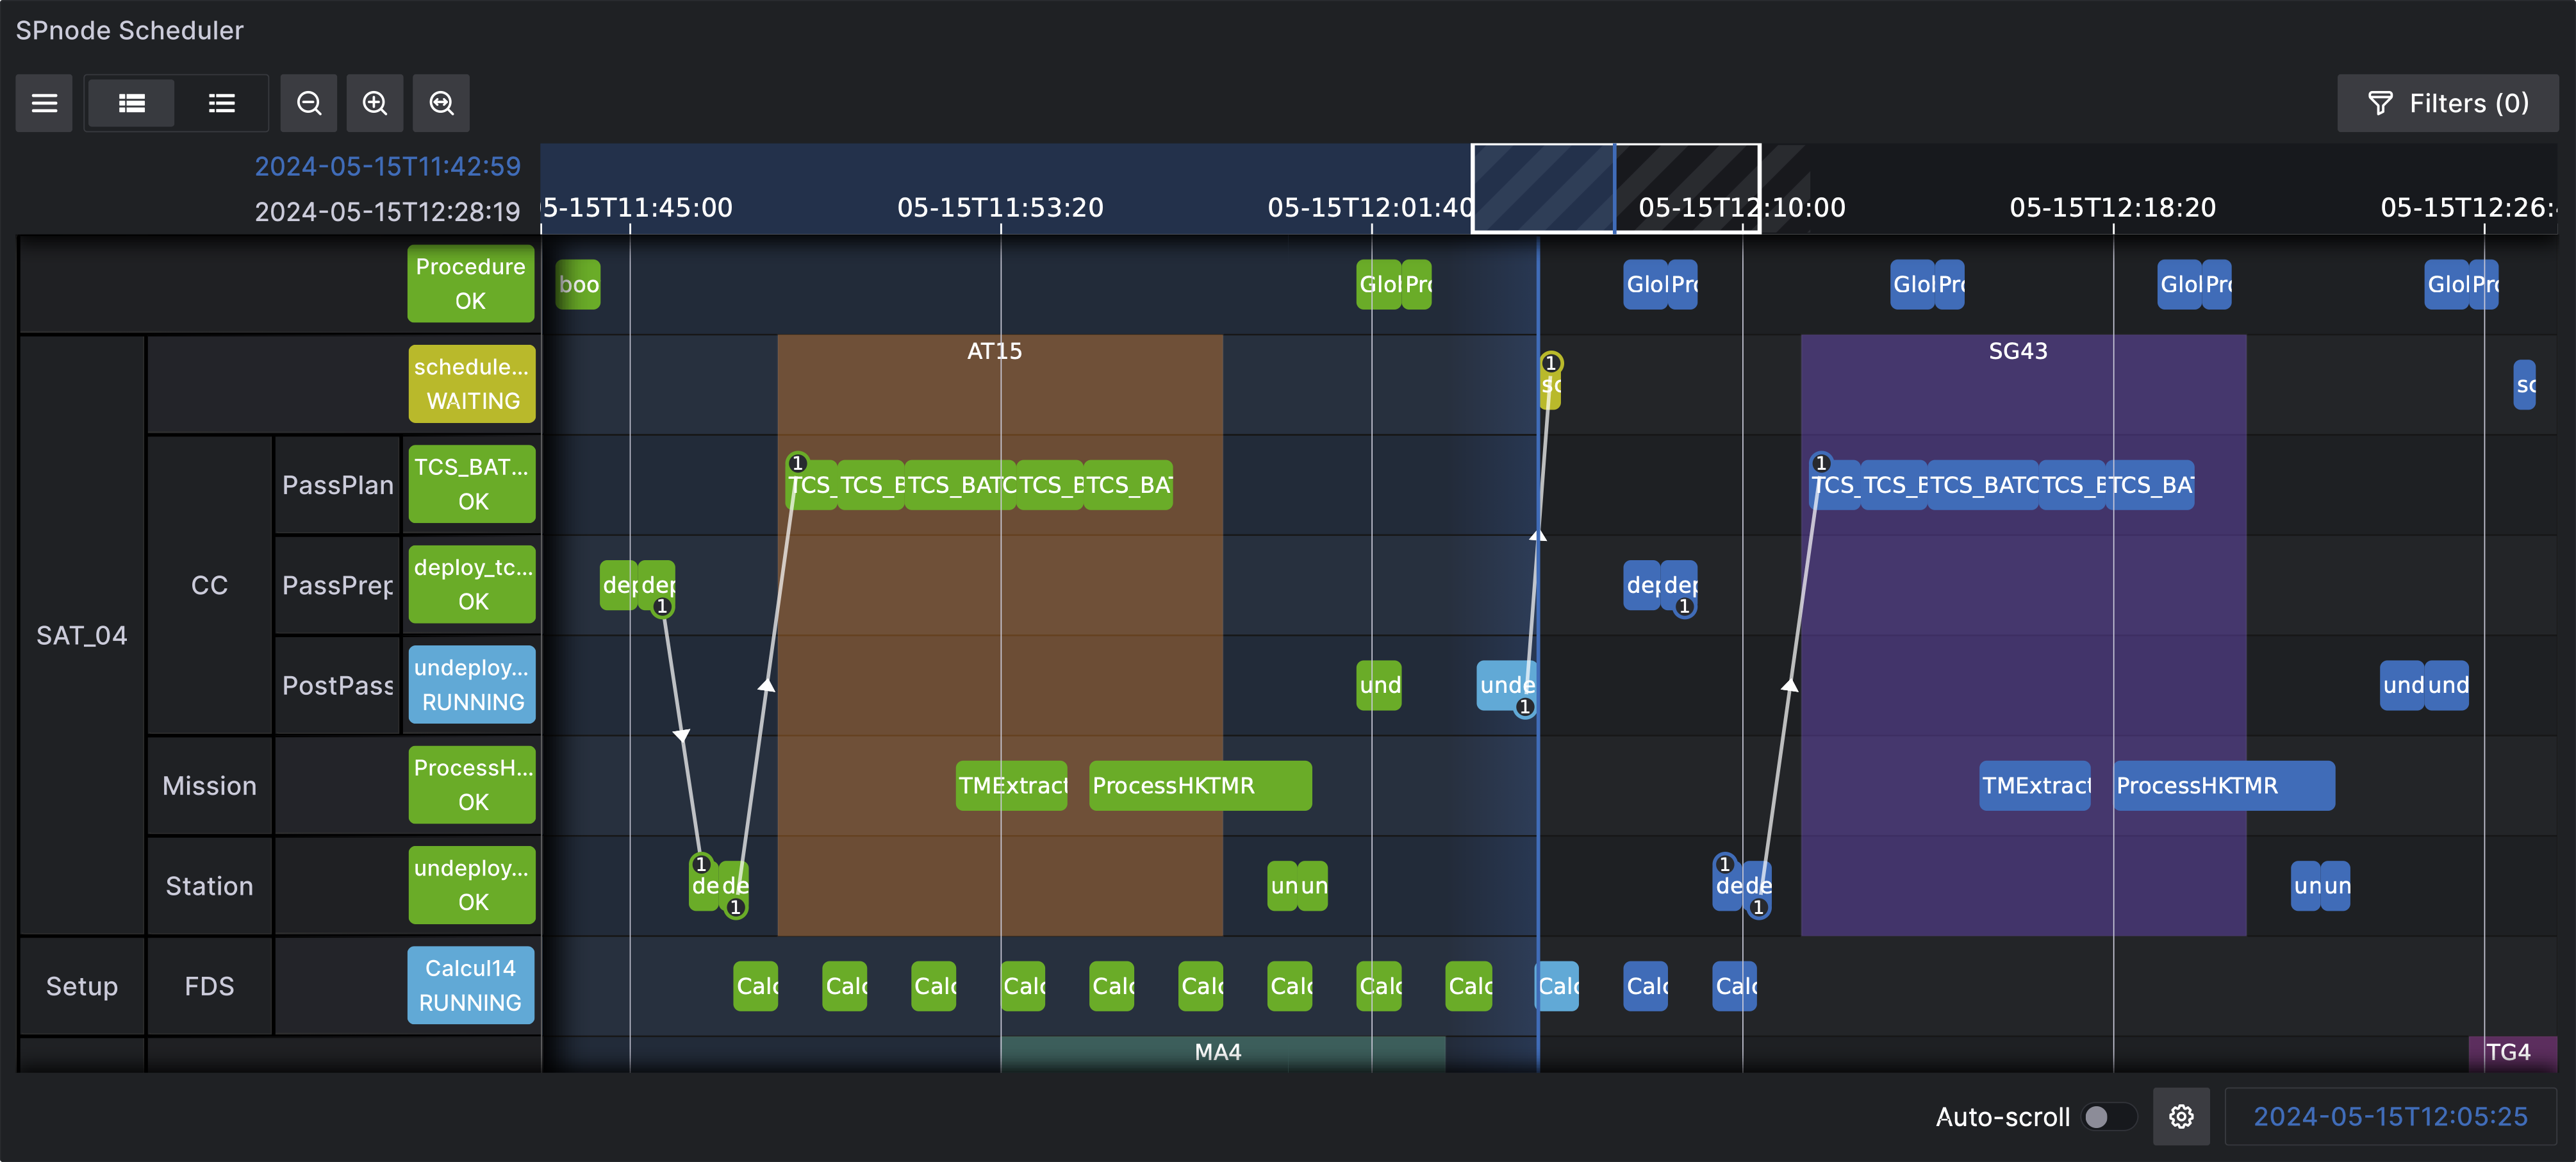Toggle the schedule WAITING status chip
The height and width of the screenshot is (1162, 2576).
pyautogui.click(x=471, y=383)
